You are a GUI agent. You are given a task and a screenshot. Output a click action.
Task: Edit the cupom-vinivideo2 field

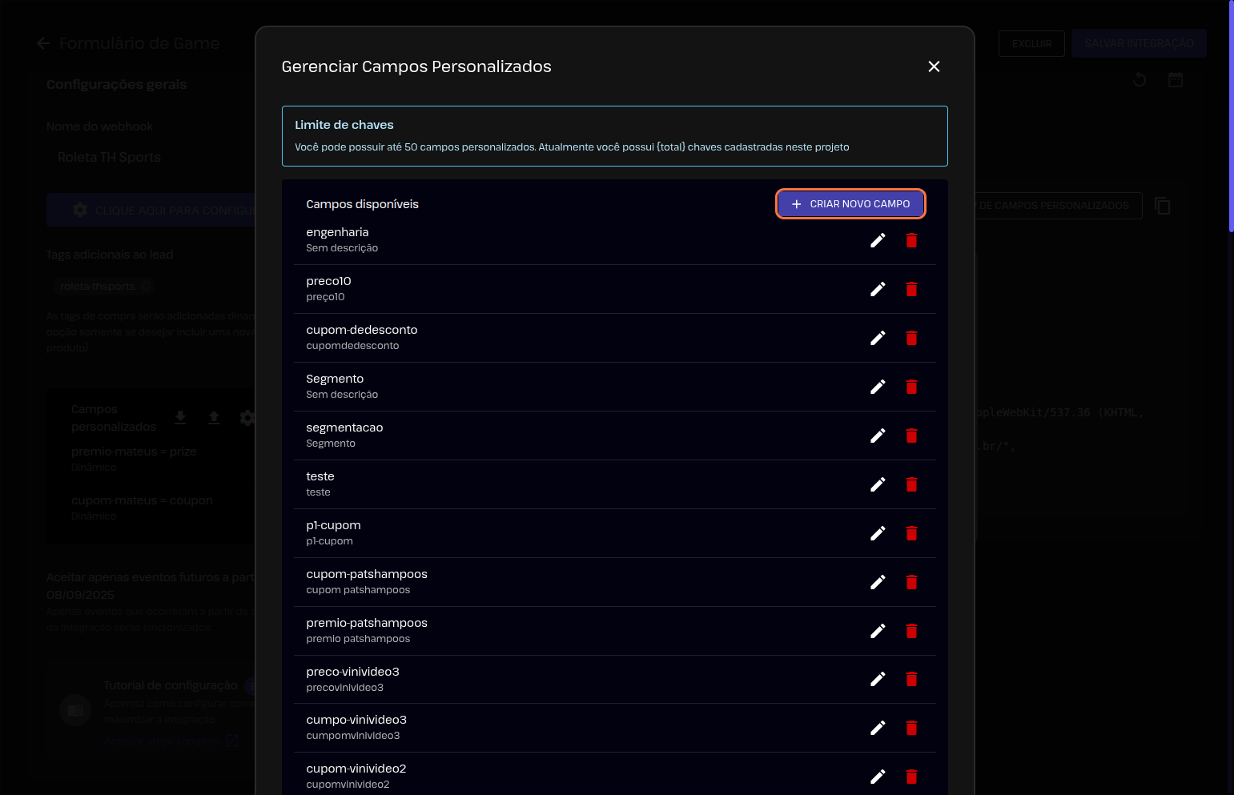click(878, 777)
